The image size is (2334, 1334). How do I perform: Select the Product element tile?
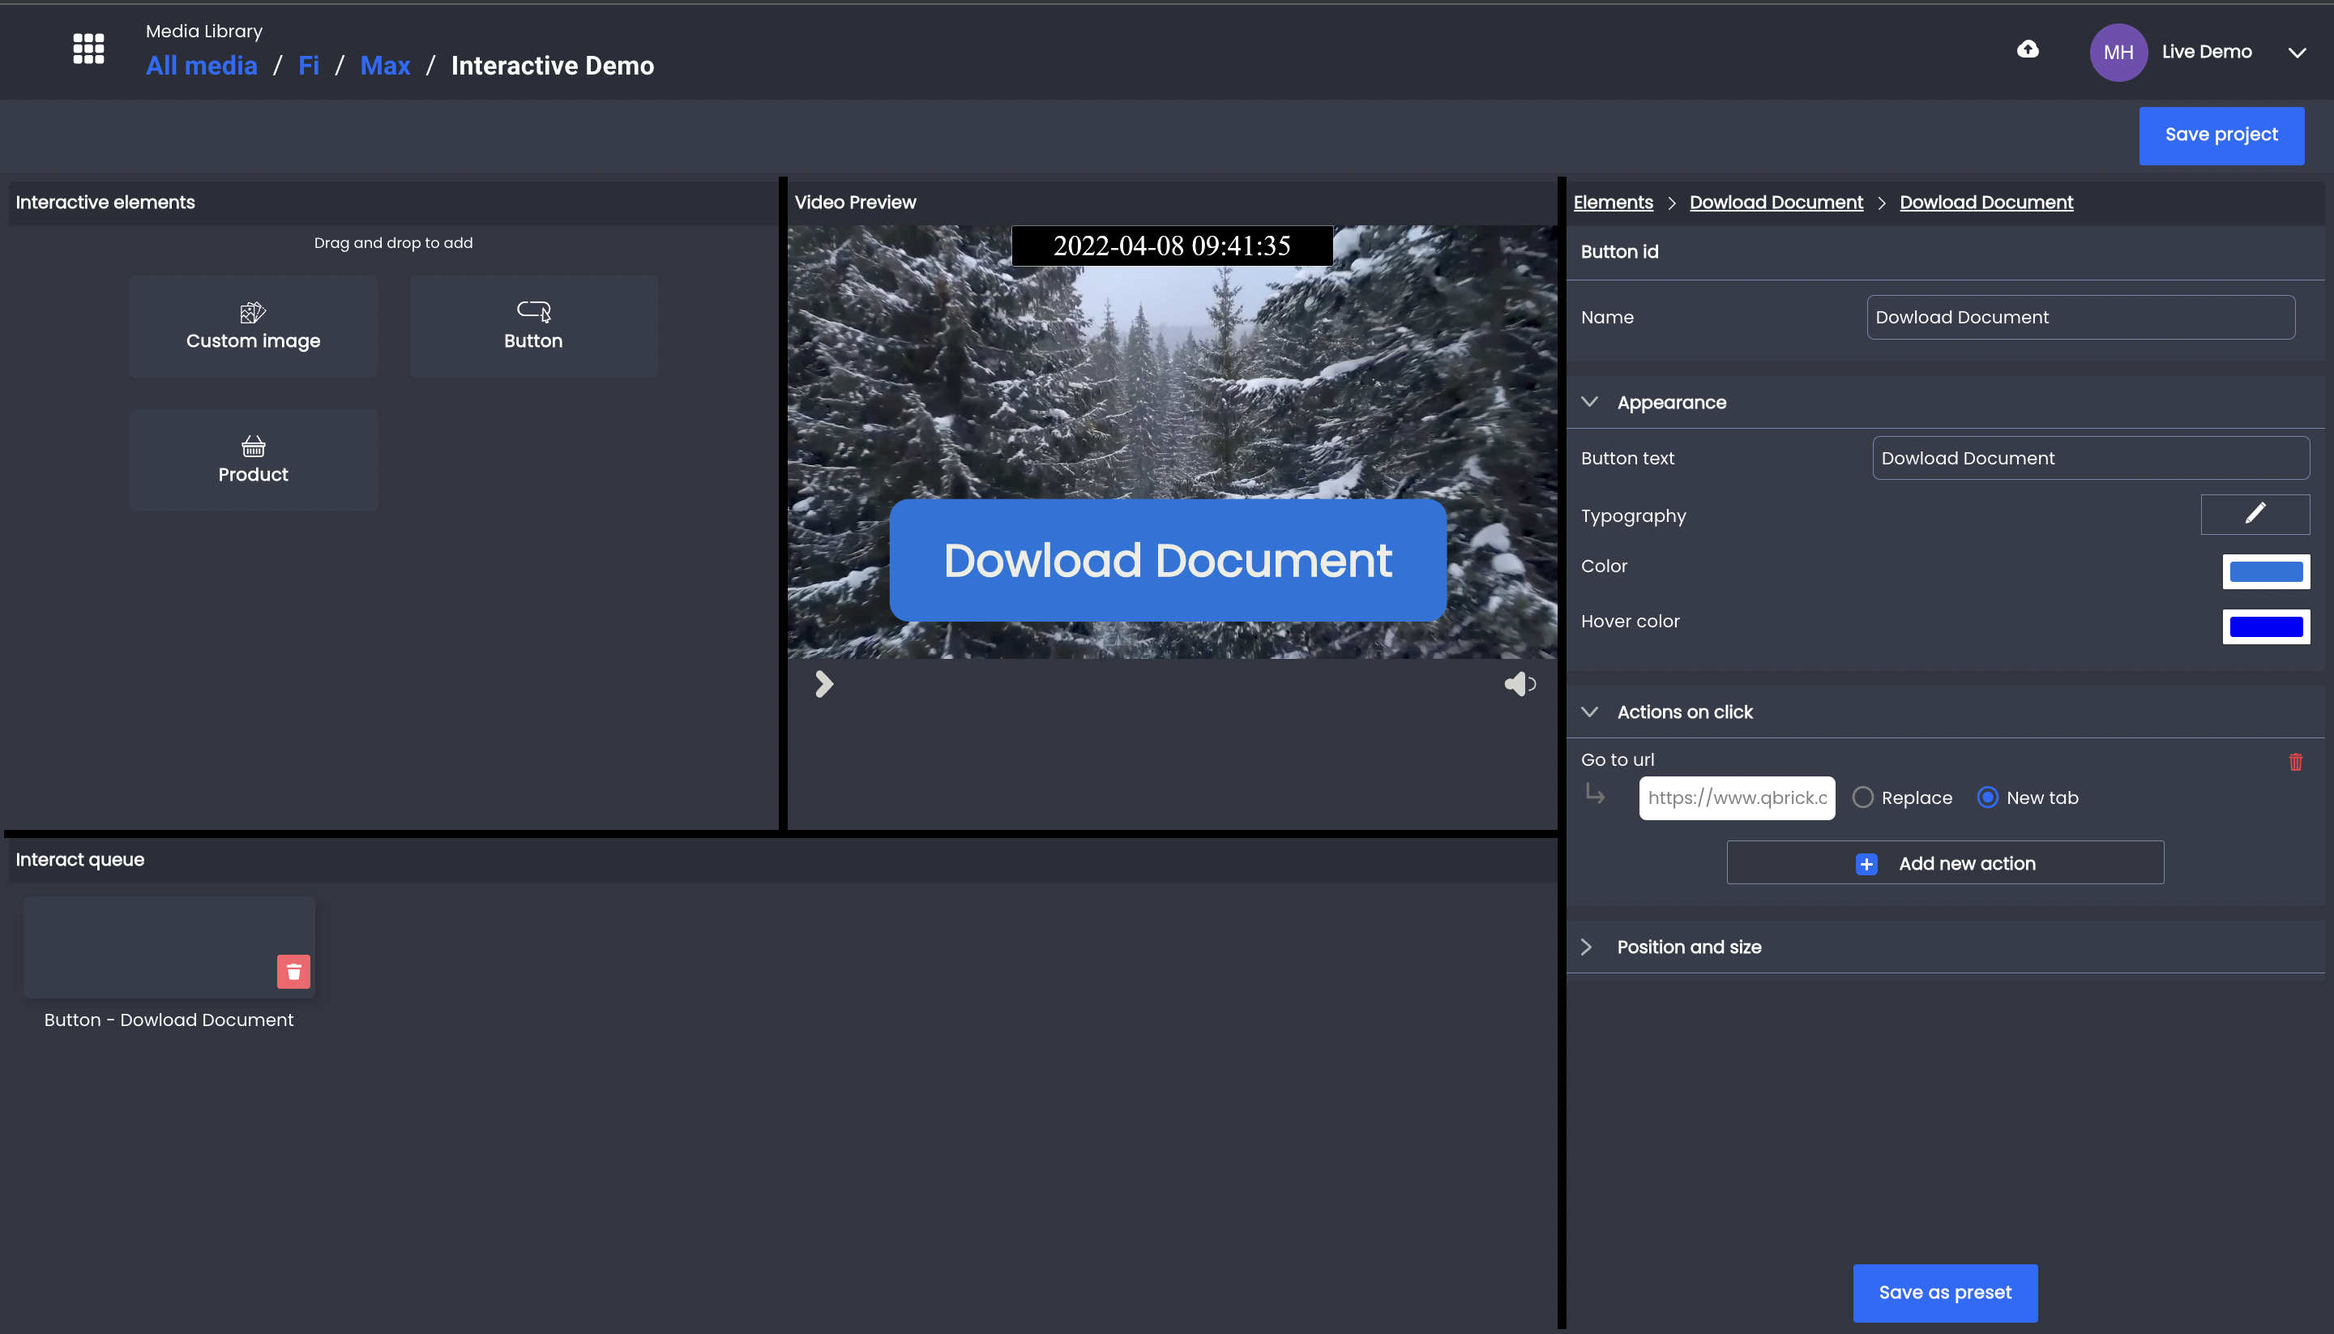pyautogui.click(x=253, y=460)
